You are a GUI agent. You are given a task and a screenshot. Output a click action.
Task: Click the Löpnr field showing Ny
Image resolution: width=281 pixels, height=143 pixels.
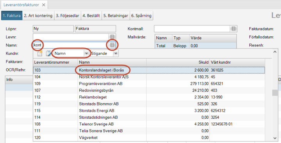click(x=53, y=29)
